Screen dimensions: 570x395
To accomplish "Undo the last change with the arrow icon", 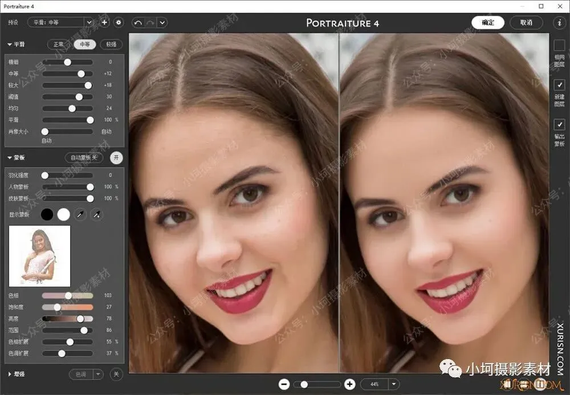I will click(138, 23).
